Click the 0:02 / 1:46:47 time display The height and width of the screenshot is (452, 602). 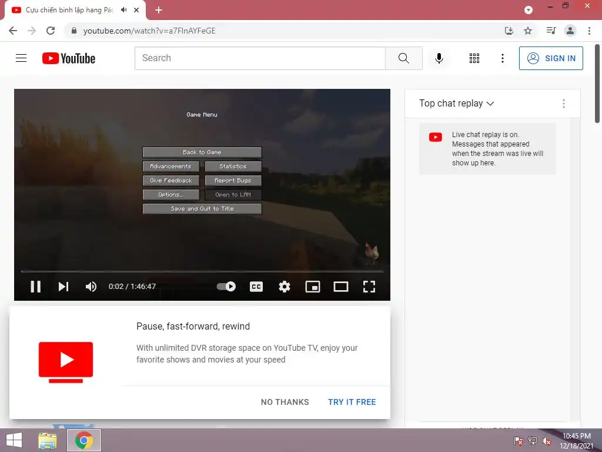(132, 287)
